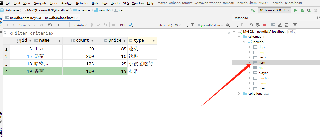Click the duplicate data source icon

click(243, 25)
